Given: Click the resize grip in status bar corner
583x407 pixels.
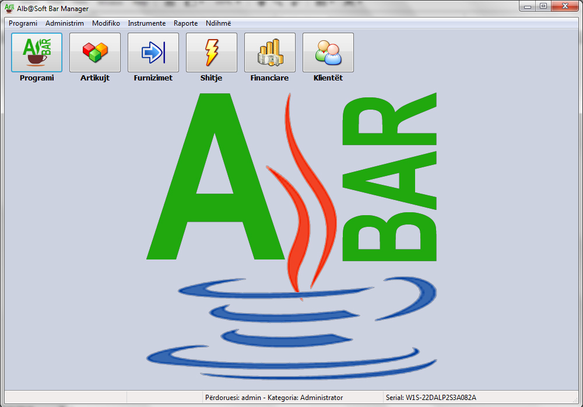Looking at the screenshot, I should 575,399.
